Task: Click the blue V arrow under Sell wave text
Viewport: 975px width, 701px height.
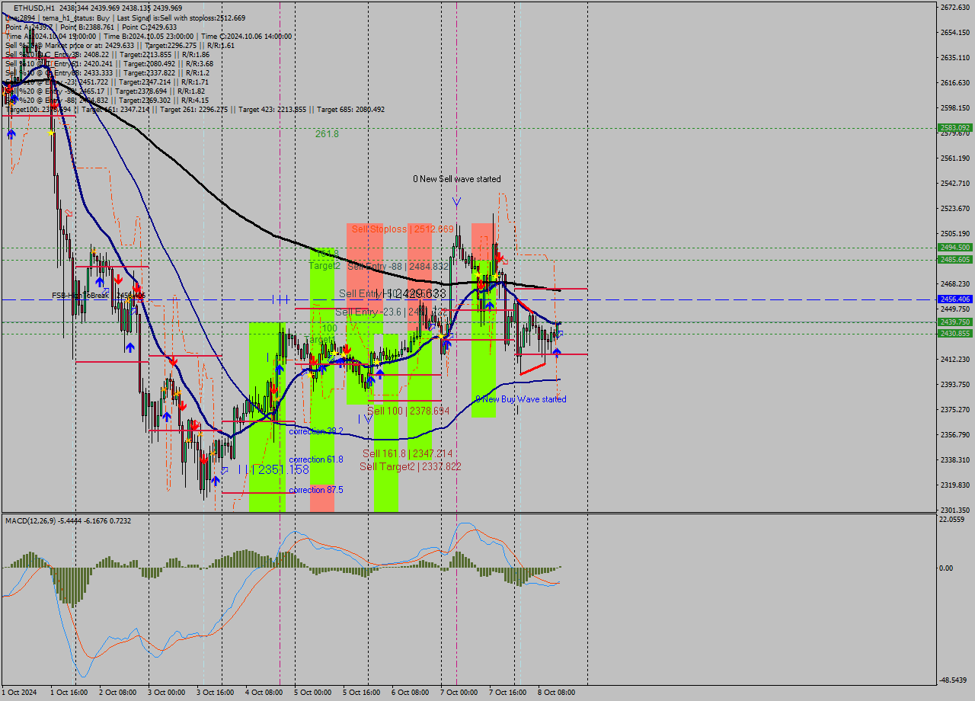Action: pos(456,202)
